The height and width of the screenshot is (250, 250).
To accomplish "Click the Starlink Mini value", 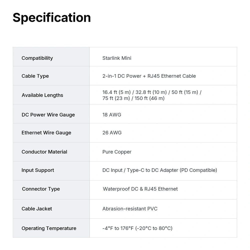I will (117, 58).
